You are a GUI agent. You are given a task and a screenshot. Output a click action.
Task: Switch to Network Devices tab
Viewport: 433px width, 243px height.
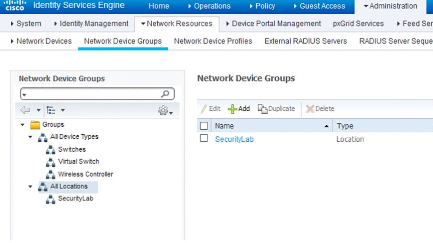(41, 41)
